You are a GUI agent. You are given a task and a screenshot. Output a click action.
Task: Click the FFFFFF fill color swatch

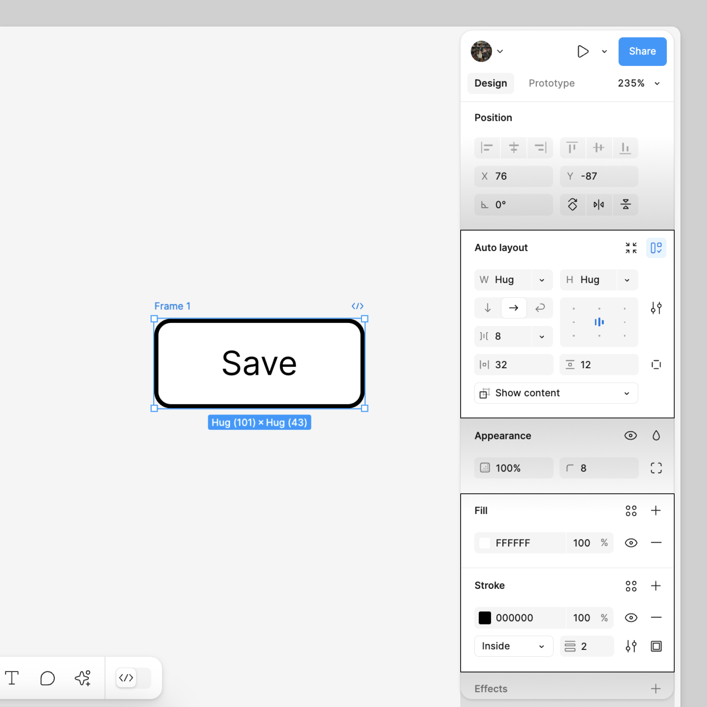click(x=486, y=542)
